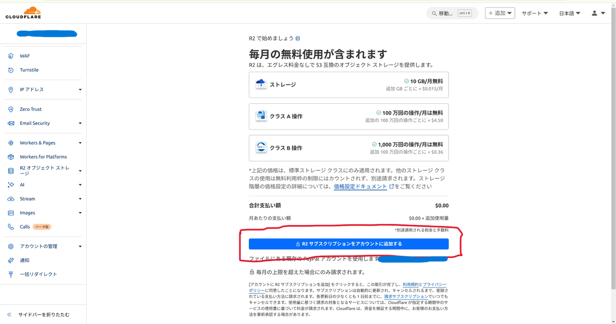Click the 毎月の無料使用が含まれます heading
The height and width of the screenshot is (324, 616).
coord(318,54)
